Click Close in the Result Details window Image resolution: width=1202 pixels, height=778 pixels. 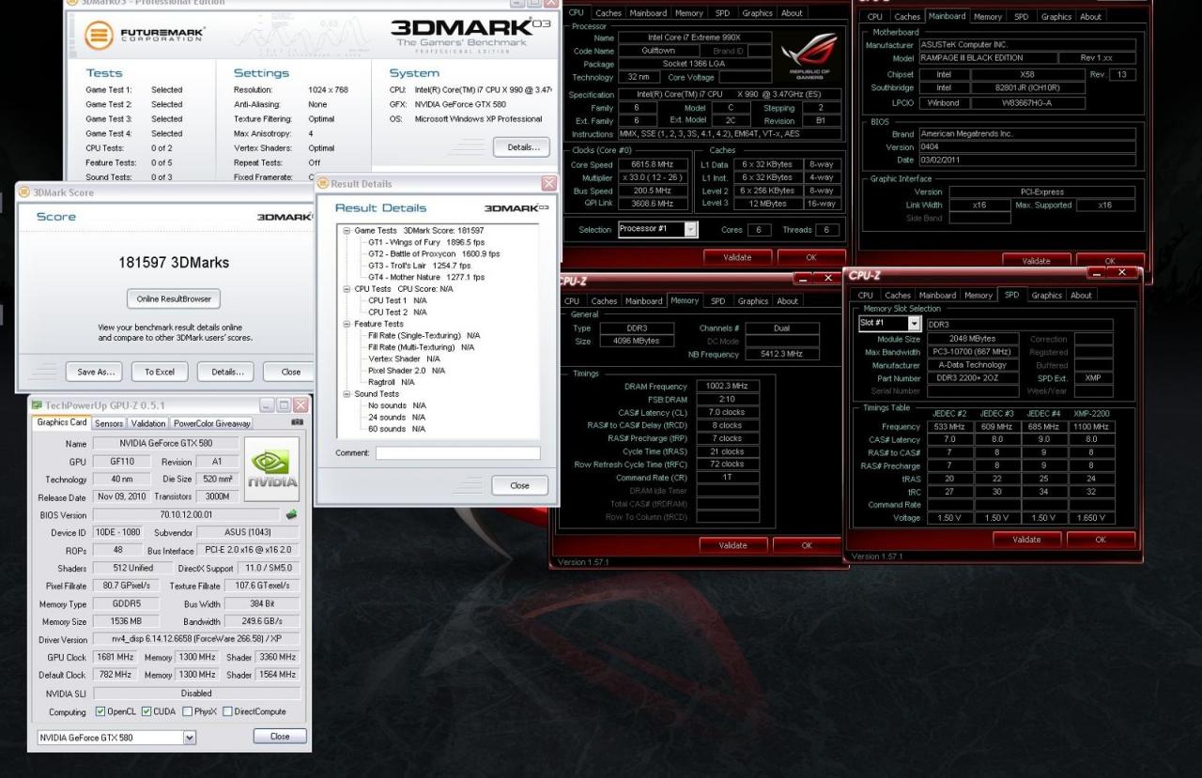[519, 485]
